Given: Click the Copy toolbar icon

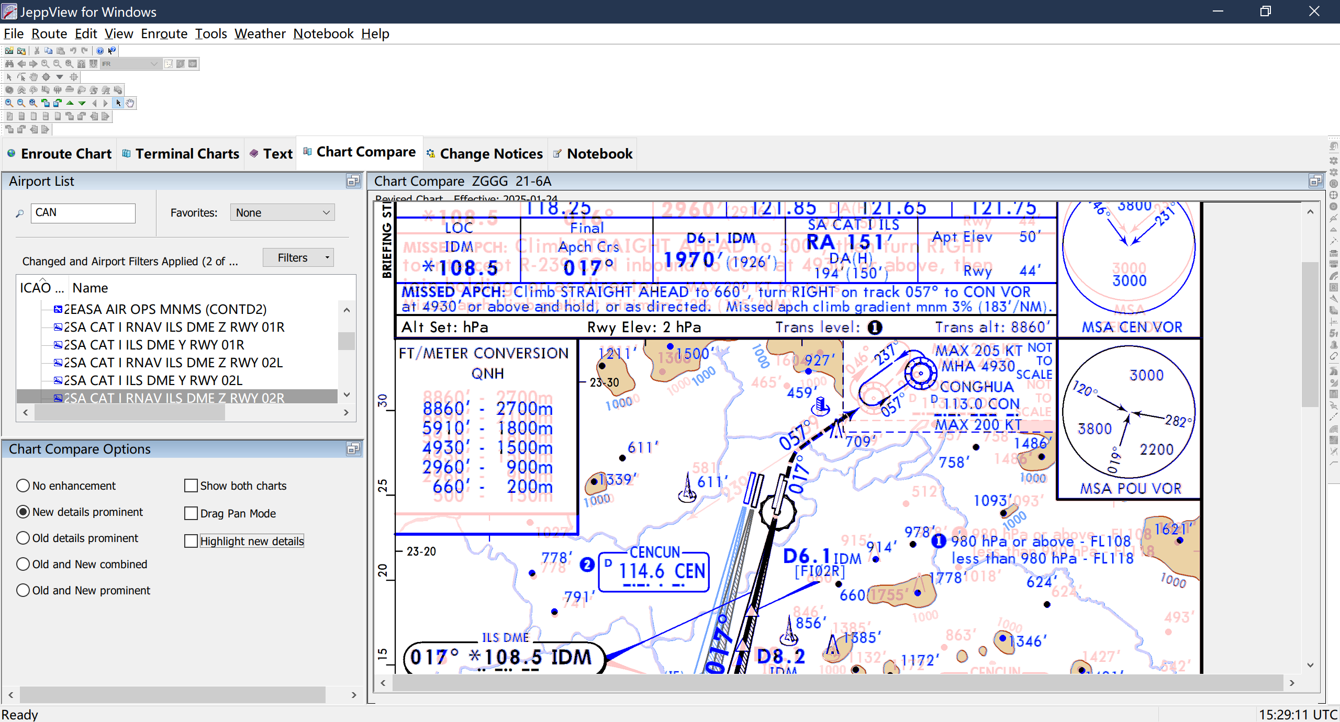Looking at the screenshot, I should point(49,51).
